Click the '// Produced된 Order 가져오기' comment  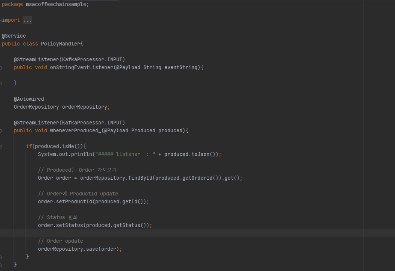click(x=77, y=170)
